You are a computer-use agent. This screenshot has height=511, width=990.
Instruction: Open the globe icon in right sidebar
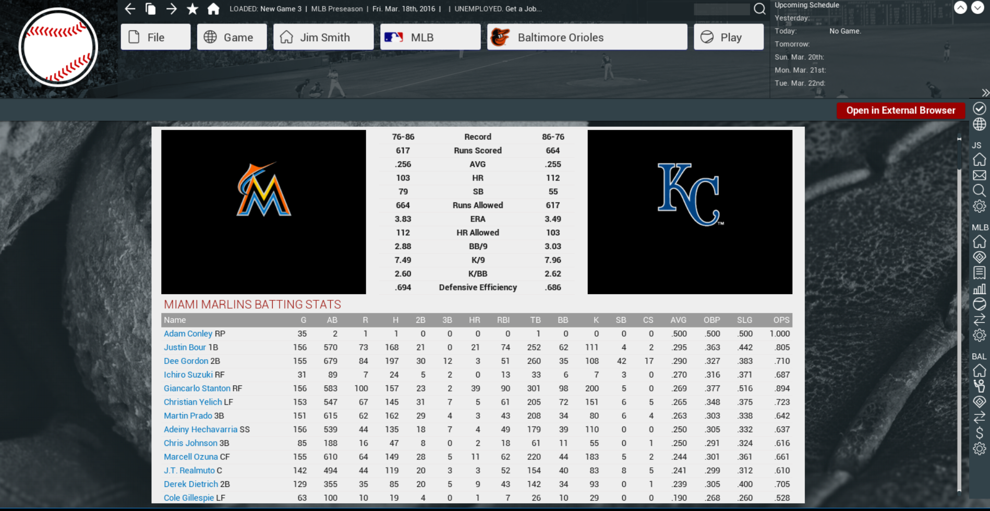[x=979, y=124]
